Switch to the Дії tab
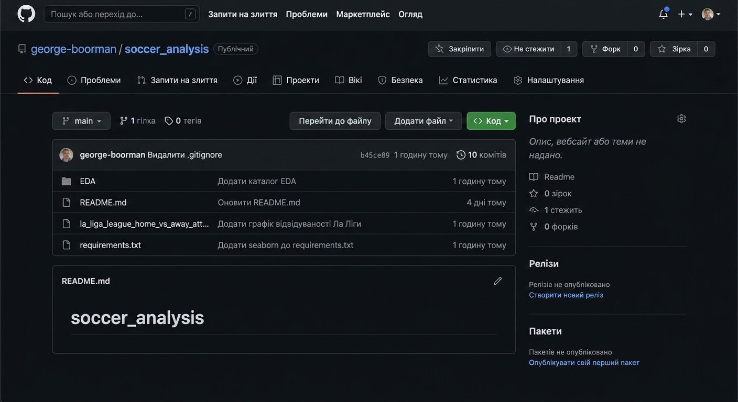 point(245,80)
